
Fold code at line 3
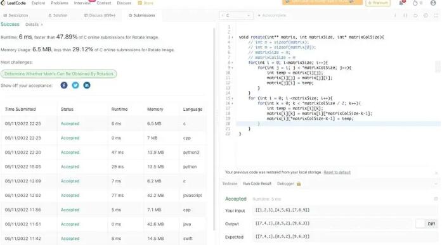click(x=232, y=37)
